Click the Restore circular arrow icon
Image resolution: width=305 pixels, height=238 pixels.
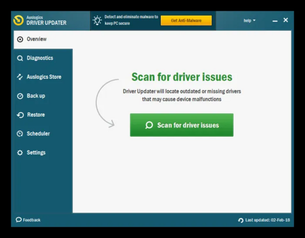[20, 115]
